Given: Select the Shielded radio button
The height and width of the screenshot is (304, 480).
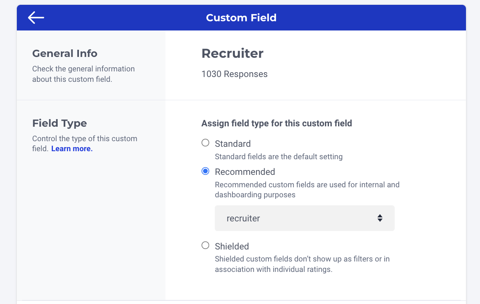Looking at the screenshot, I should 205,245.
